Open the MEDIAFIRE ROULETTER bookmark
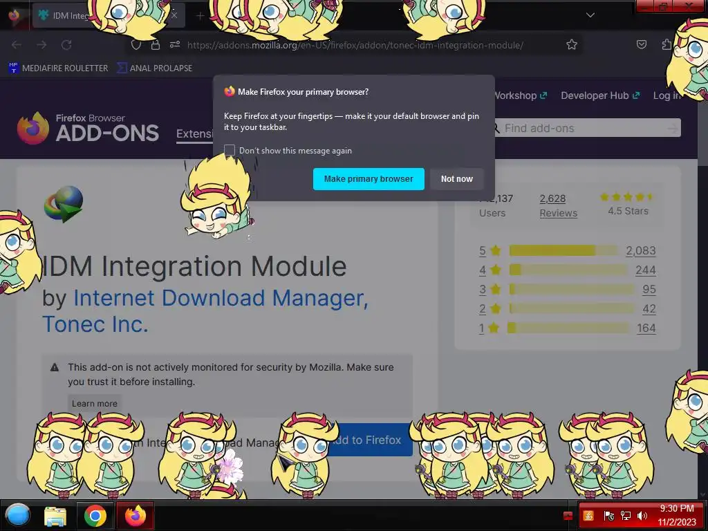This screenshot has height=531, width=708. [58, 68]
